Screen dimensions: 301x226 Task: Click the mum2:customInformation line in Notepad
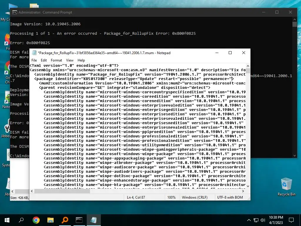click(x=142, y=83)
